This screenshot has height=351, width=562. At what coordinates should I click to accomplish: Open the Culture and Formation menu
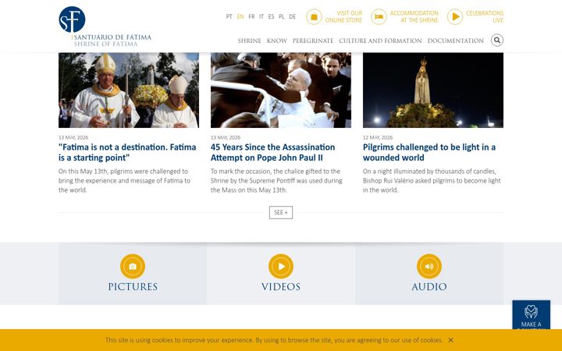coord(380,41)
